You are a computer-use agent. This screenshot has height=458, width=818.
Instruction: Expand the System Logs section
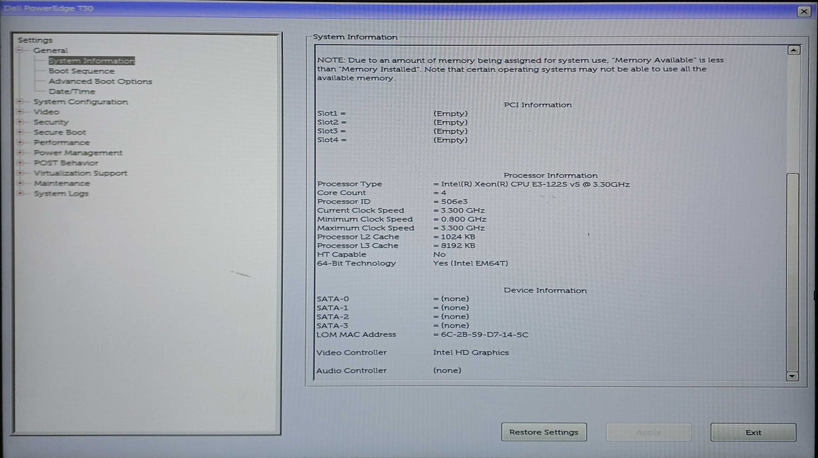pyautogui.click(x=22, y=193)
